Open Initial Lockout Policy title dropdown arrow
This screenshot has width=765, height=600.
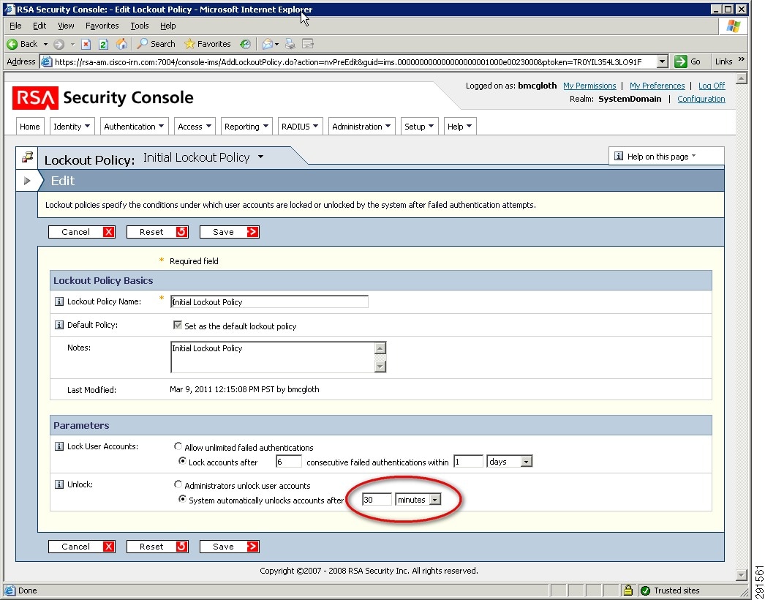(260, 157)
